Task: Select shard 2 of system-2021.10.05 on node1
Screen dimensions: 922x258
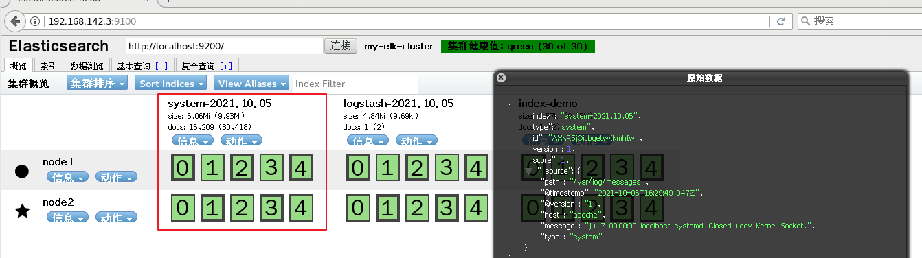Action: click(241, 168)
